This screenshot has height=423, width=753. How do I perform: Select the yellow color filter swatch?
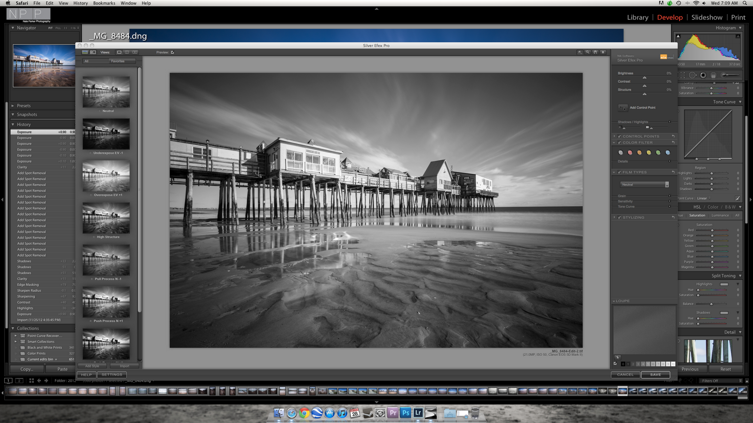pos(649,152)
